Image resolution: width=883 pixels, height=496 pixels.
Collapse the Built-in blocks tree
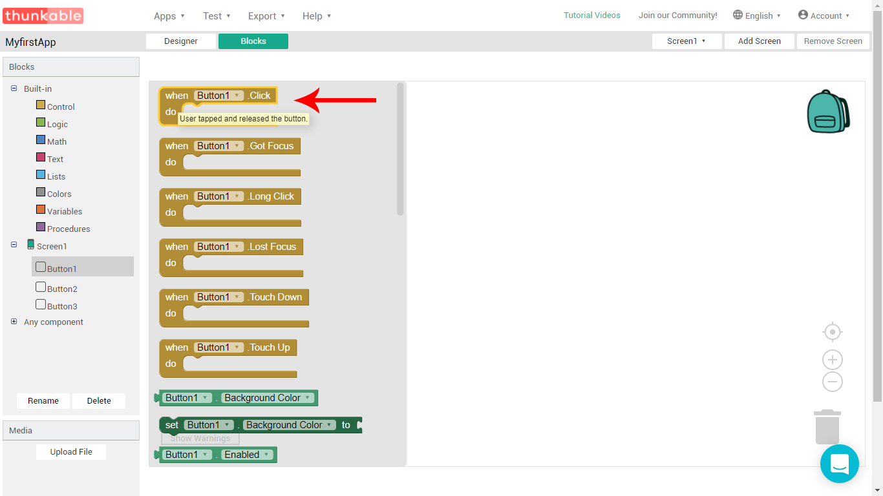click(14, 88)
